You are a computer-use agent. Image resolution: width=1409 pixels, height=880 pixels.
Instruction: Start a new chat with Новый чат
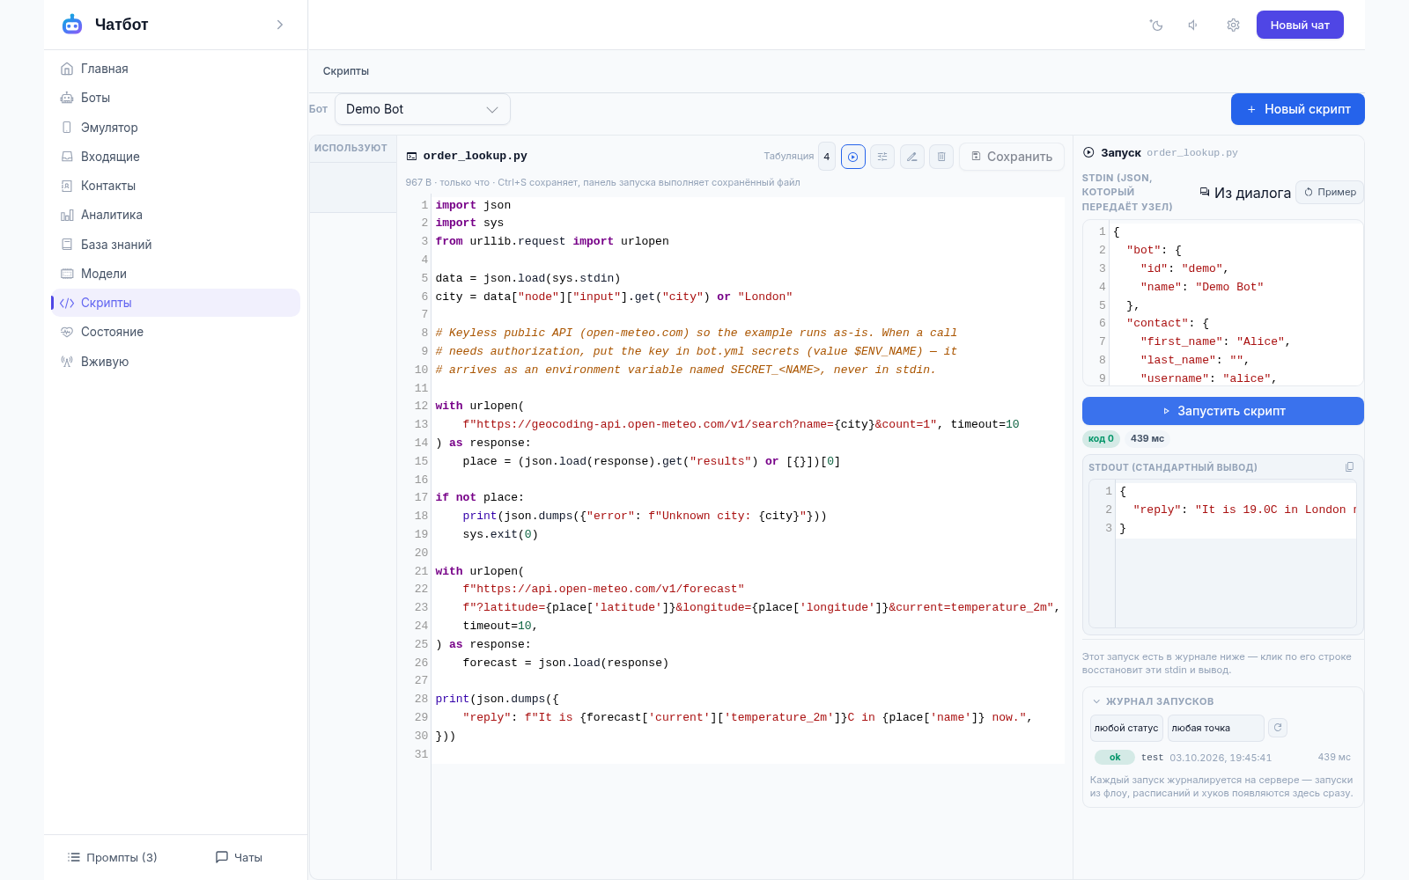coord(1300,25)
